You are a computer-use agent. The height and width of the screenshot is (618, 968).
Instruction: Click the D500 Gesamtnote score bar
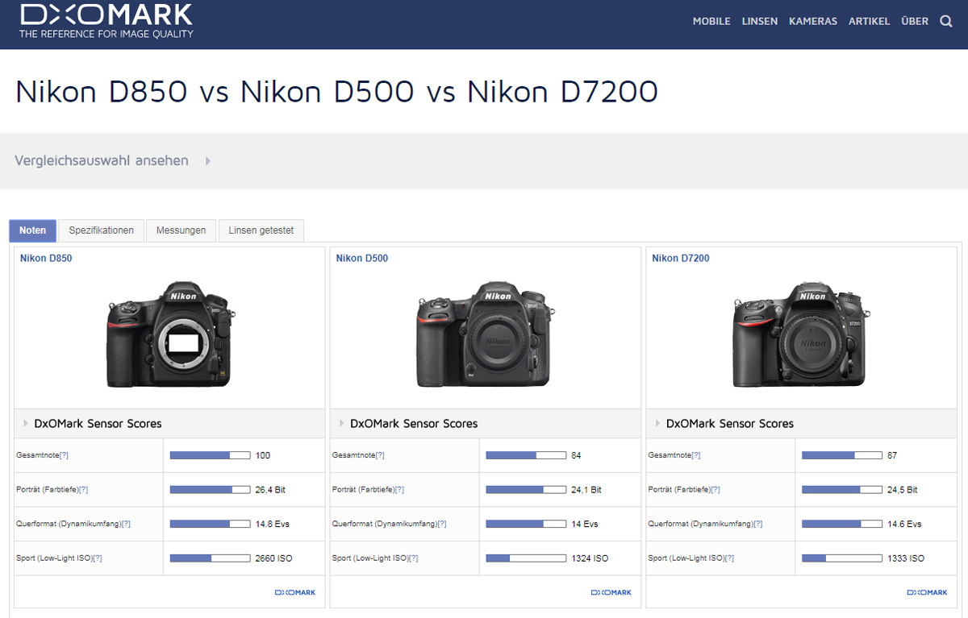click(x=526, y=455)
